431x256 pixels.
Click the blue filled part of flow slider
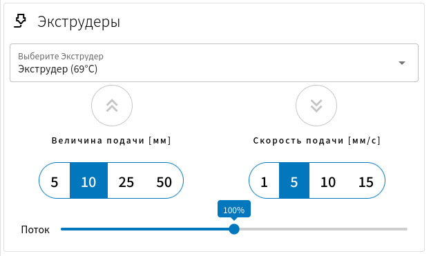(145, 229)
